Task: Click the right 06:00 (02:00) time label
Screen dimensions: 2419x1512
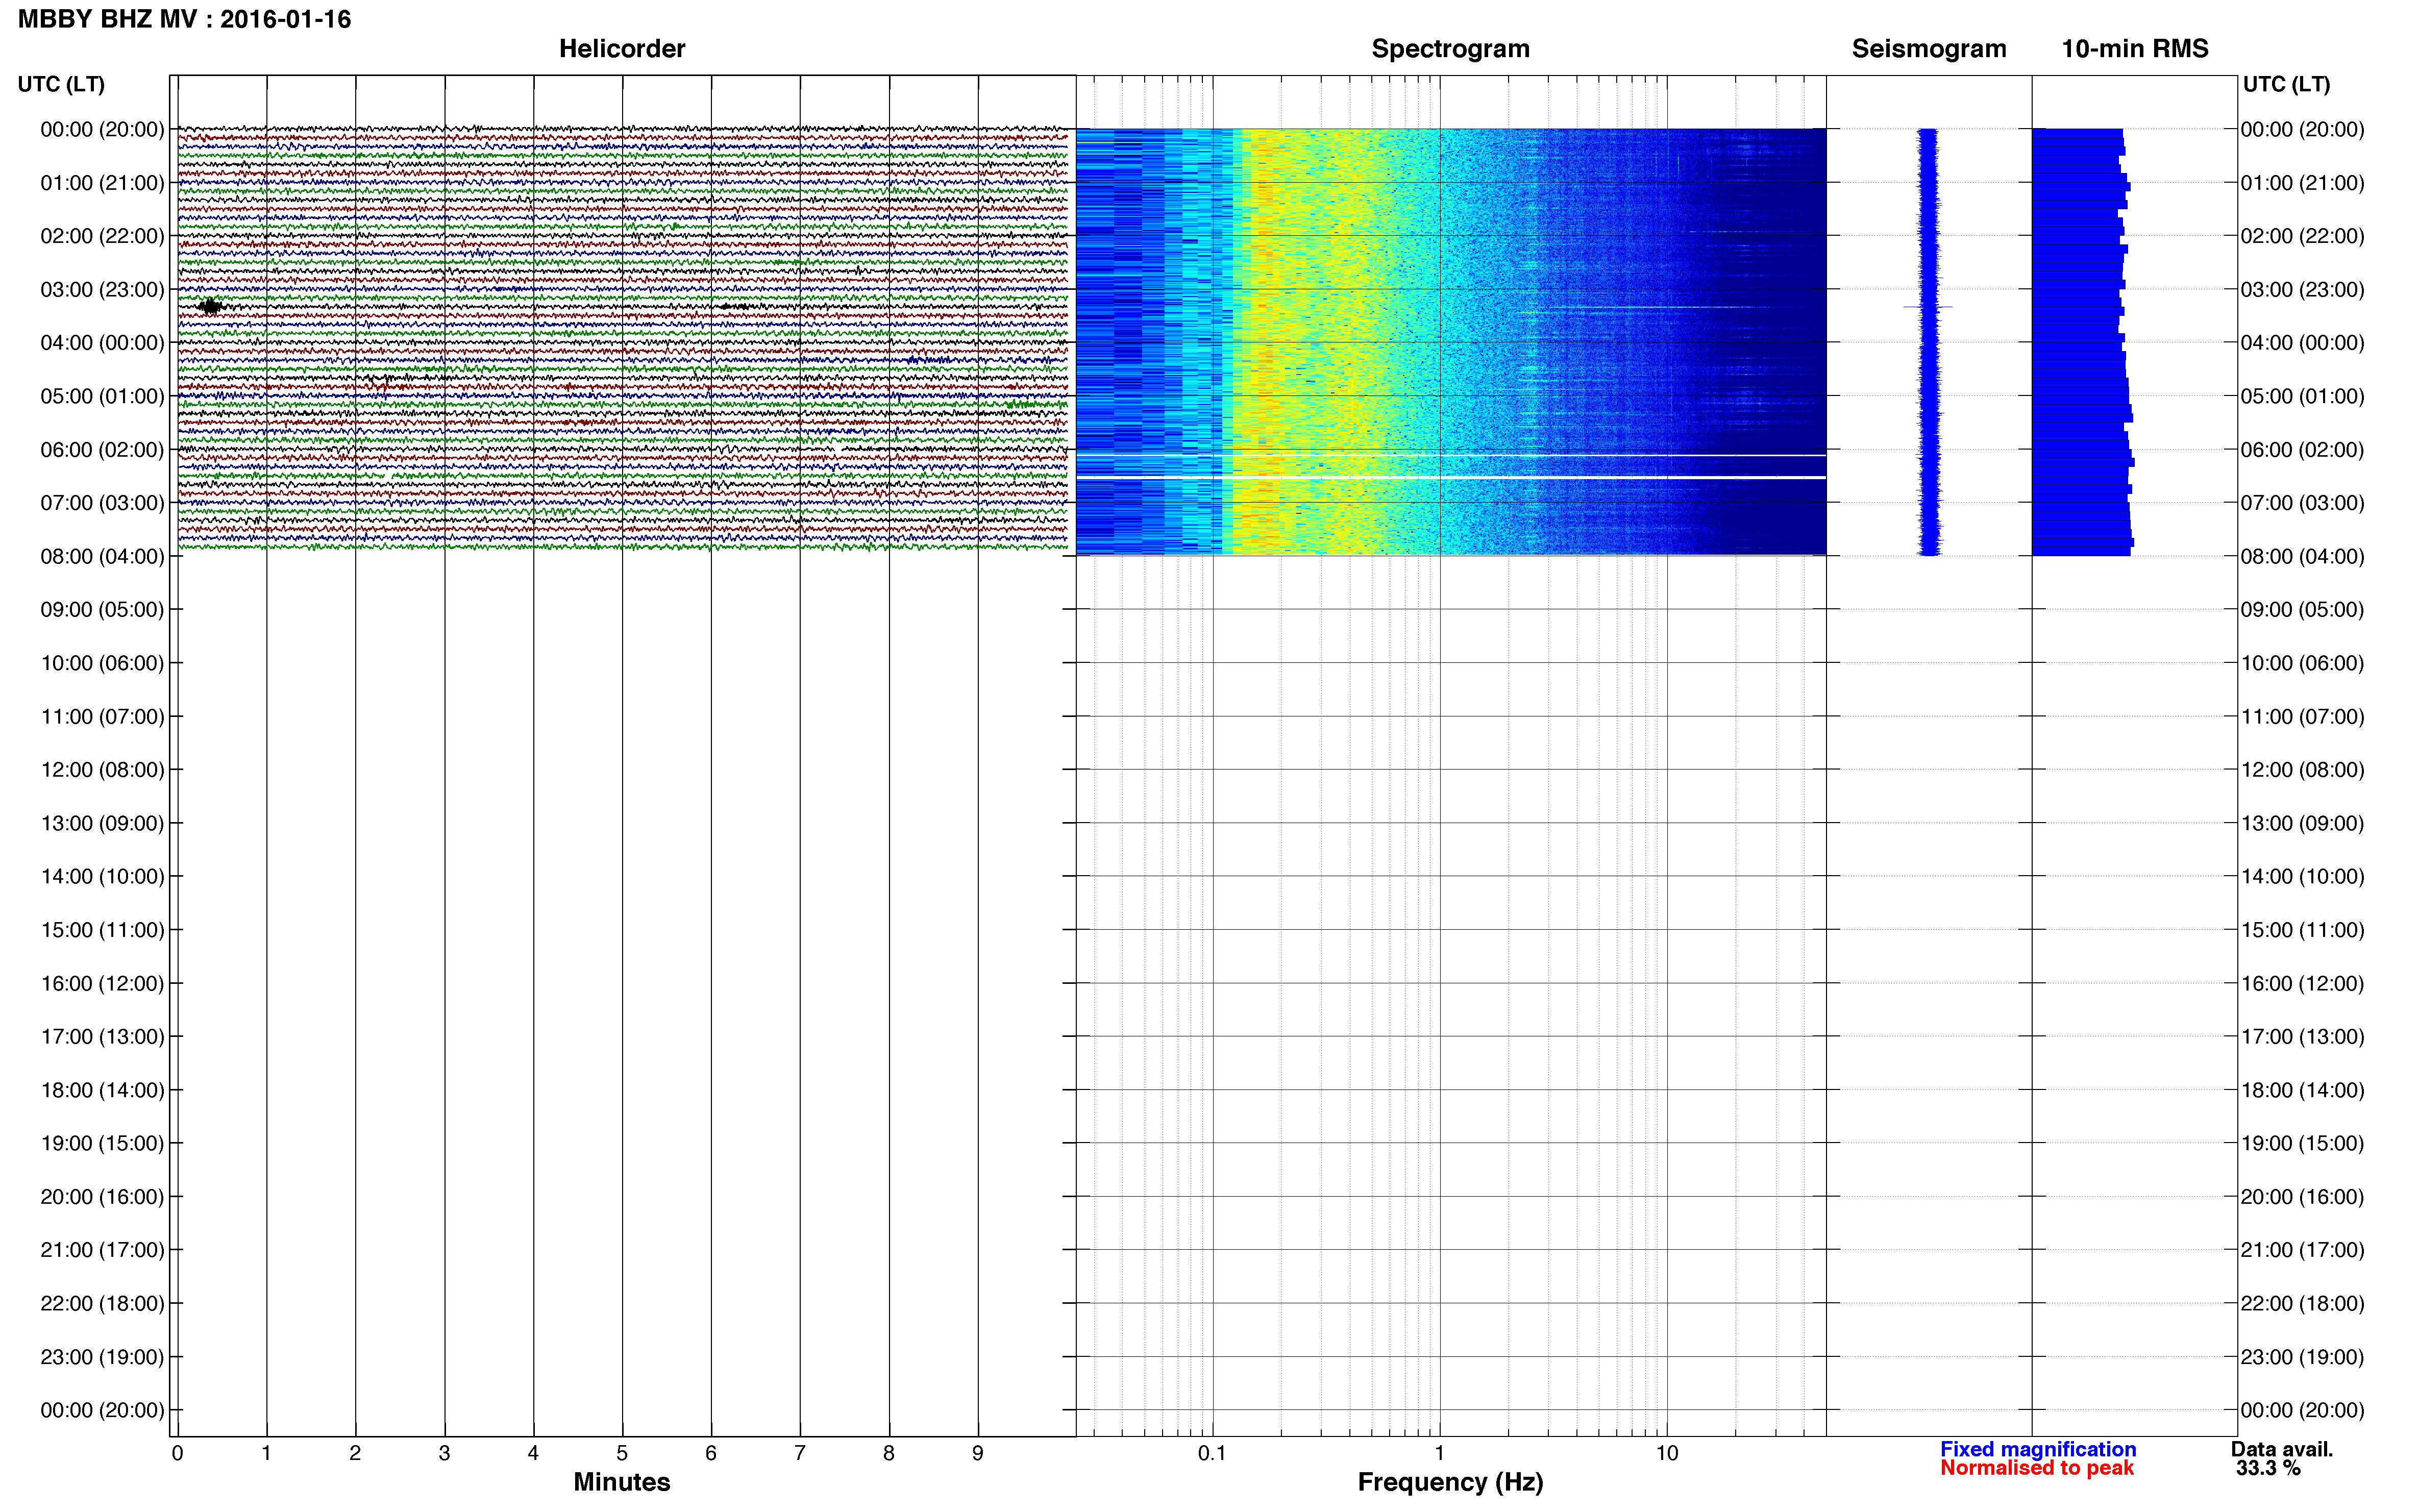Action: pos(2302,449)
